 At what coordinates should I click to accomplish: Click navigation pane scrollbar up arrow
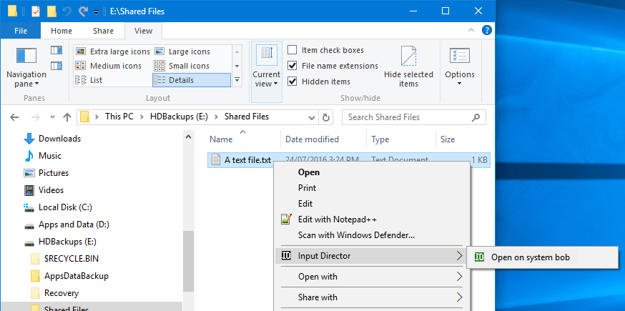(x=188, y=137)
